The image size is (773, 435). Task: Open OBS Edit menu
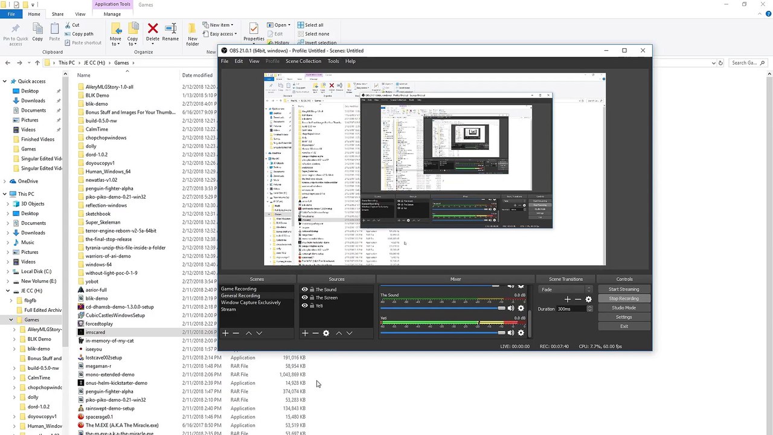pyautogui.click(x=239, y=61)
